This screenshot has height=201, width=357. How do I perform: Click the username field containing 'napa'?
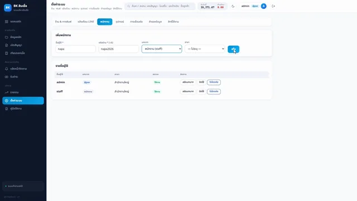tap(75, 49)
